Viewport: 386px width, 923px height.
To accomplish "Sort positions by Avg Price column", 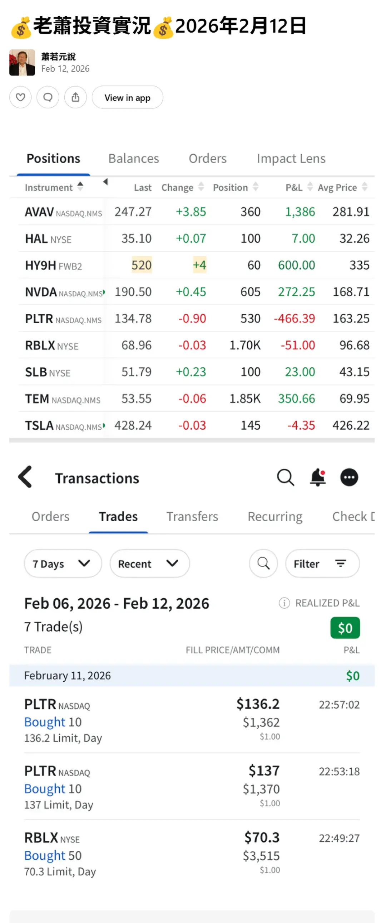I will coord(342,187).
